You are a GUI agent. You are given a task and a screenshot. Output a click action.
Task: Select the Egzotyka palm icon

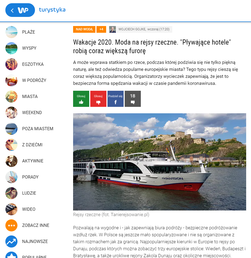(11, 64)
